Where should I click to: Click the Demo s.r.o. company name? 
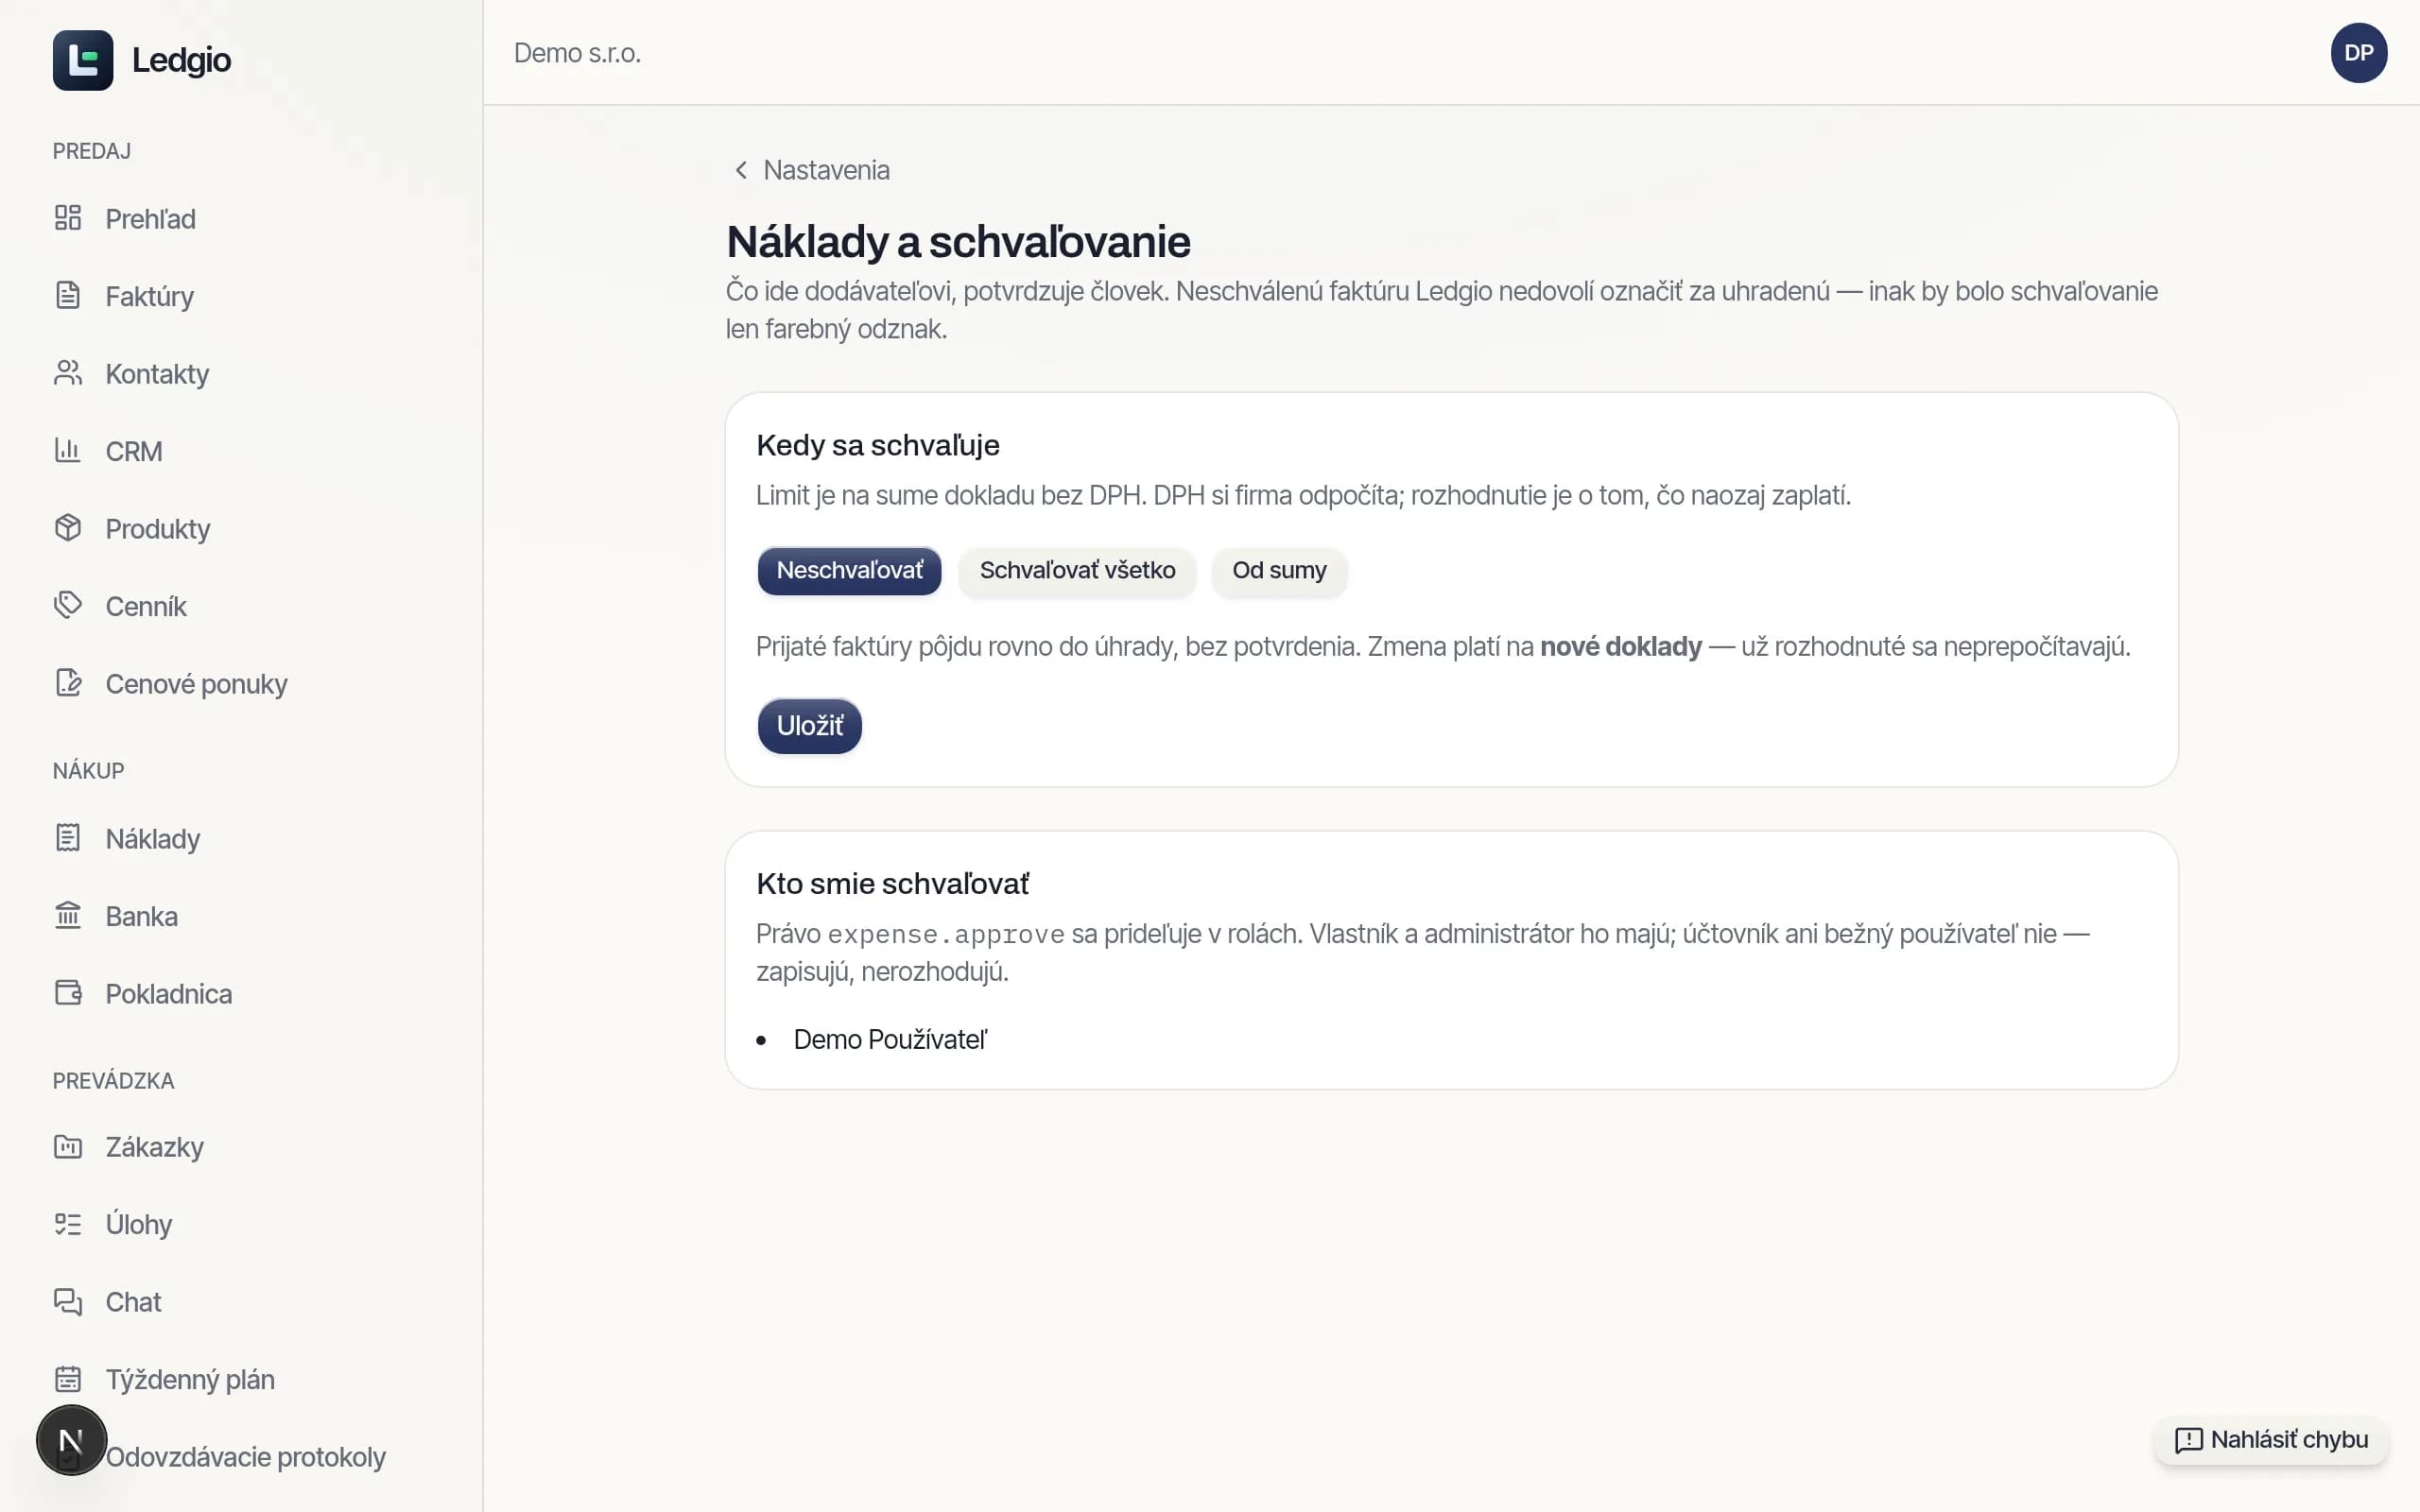(x=577, y=53)
